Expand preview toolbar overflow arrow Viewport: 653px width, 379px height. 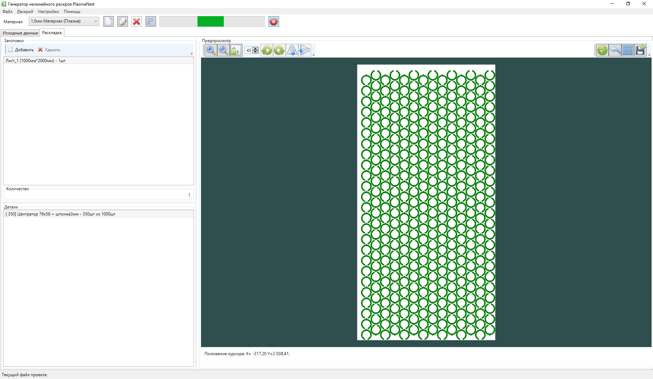click(313, 55)
